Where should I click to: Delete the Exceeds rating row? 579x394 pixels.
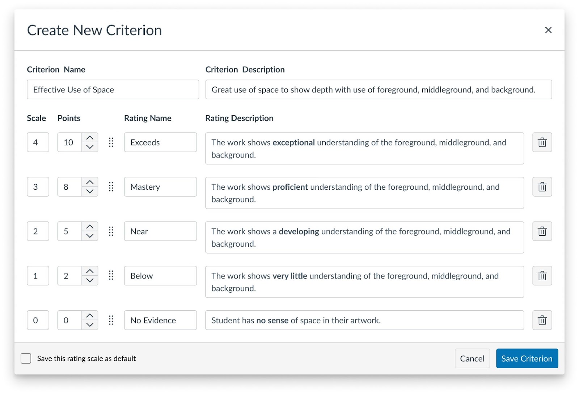coord(542,142)
